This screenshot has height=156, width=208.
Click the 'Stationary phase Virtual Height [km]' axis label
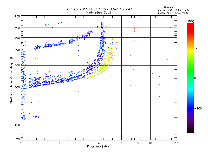[11, 78]
